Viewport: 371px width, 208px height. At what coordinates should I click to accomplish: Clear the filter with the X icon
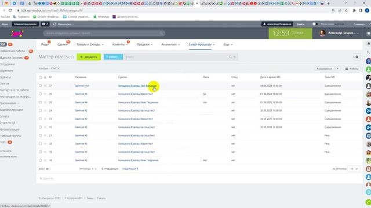tap(234, 57)
